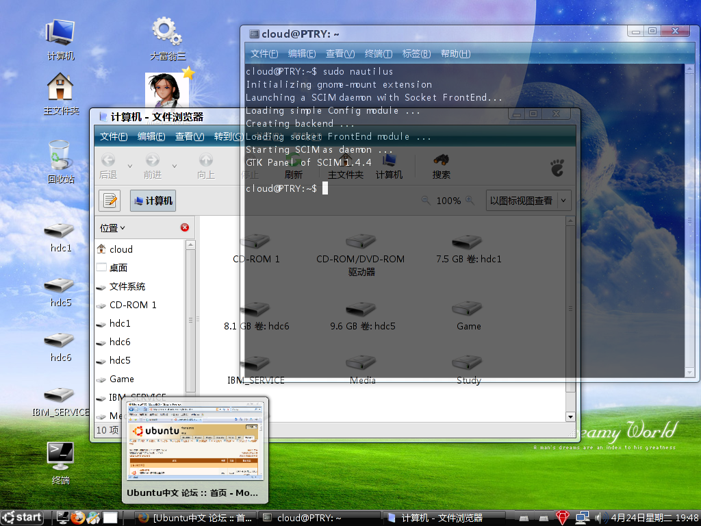Switch to cloud@PTRY: ~ taskbar button

point(320,518)
